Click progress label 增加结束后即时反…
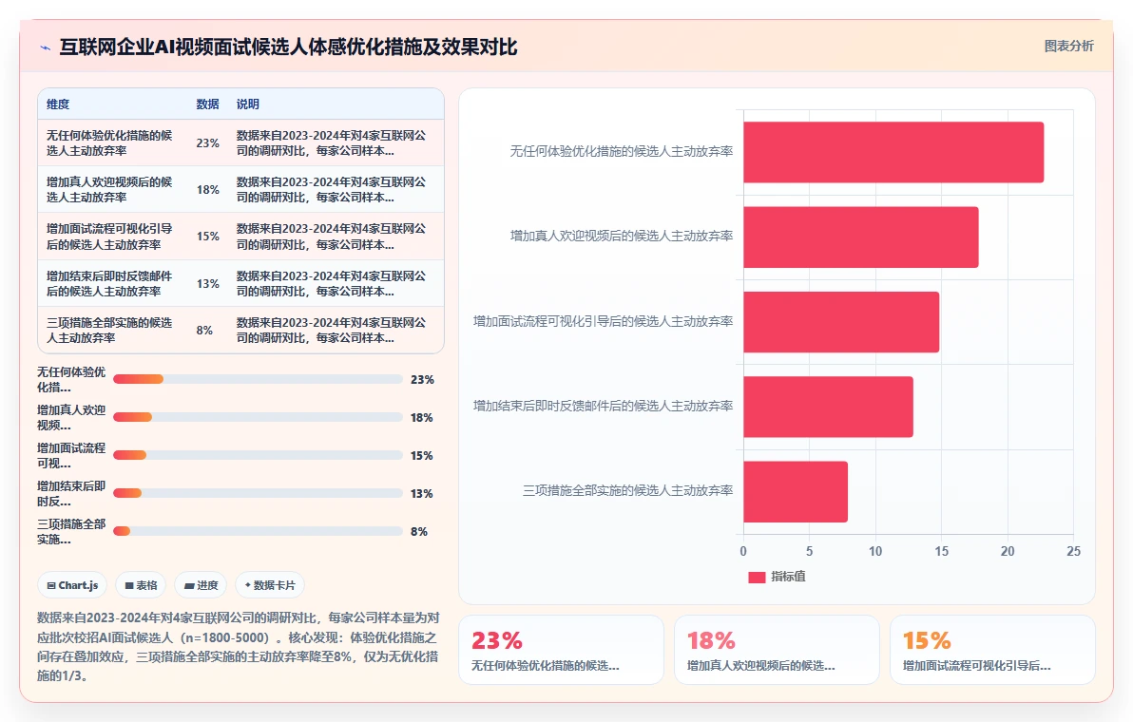Viewport: 1133px width, 722px height. click(70, 494)
